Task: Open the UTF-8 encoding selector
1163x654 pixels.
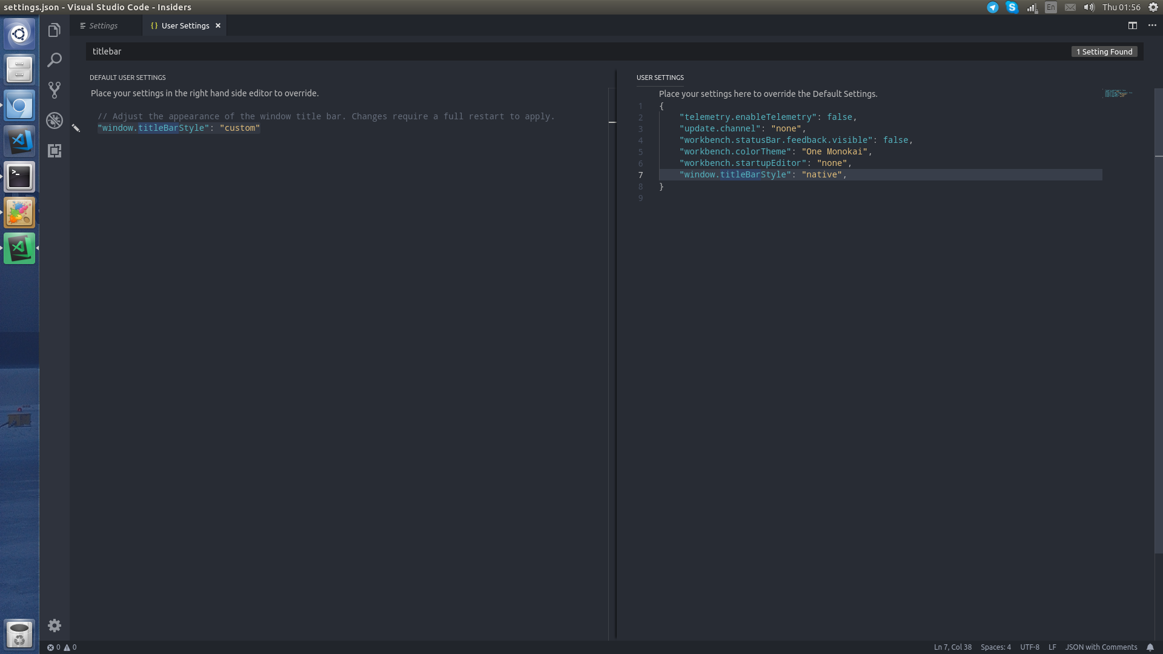Action: [1029, 647]
